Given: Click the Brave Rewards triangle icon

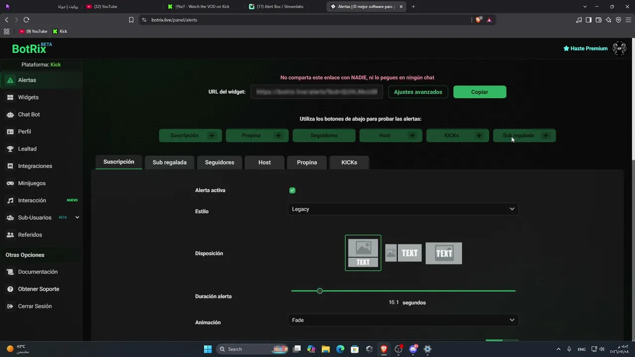Looking at the screenshot, I should point(489,20).
